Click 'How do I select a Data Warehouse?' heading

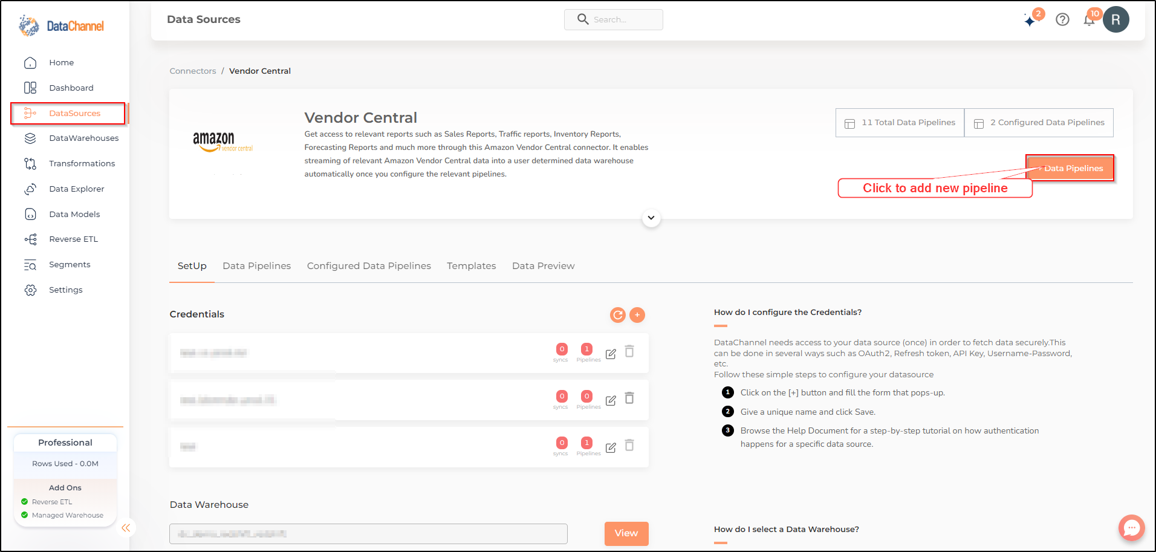coord(787,530)
